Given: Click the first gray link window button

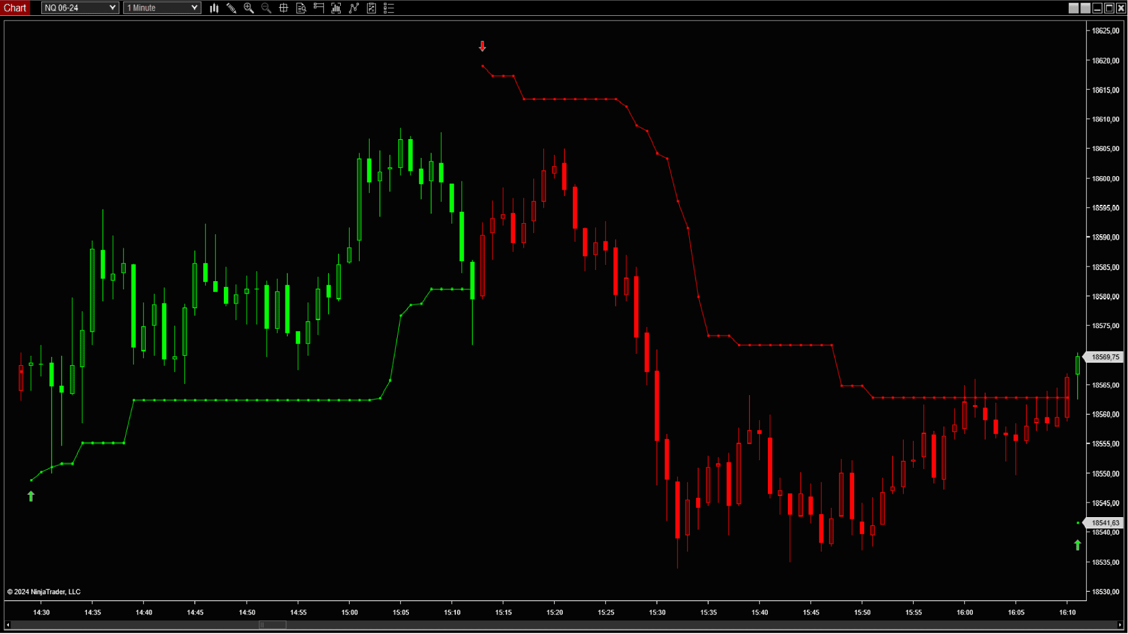Looking at the screenshot, I should 1073,8.
